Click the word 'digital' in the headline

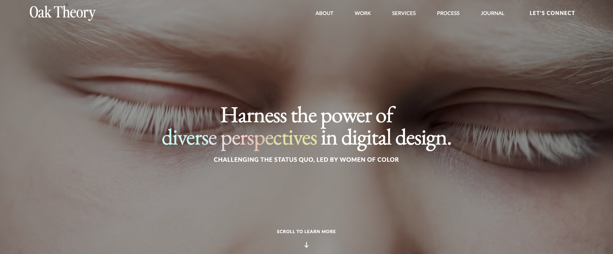366,138
